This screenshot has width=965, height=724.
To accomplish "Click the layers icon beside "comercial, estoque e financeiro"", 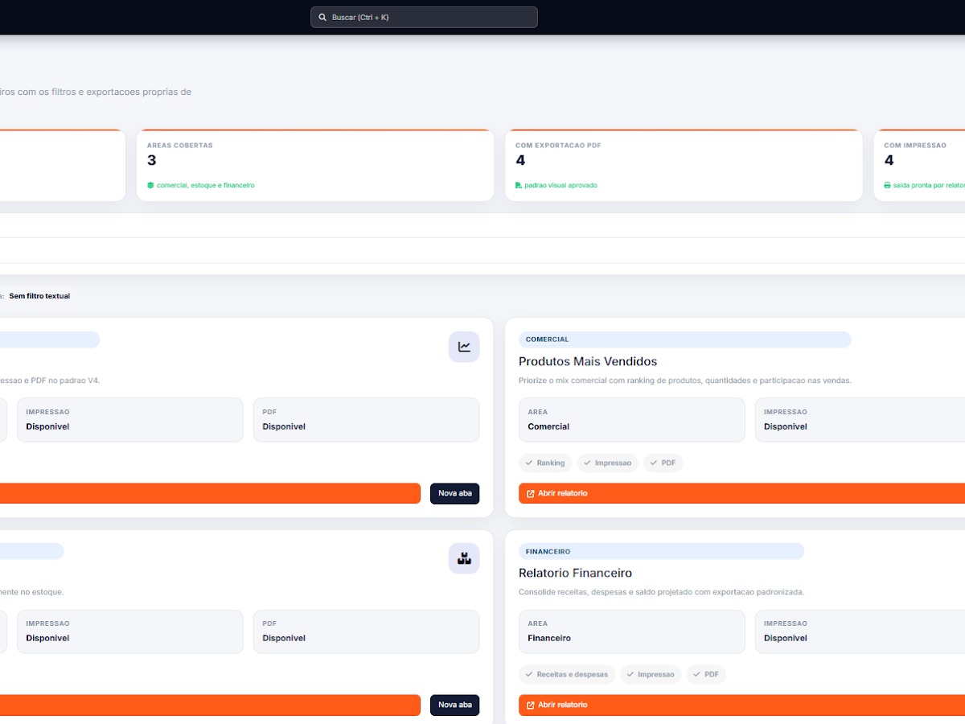I will coord(150,185).
